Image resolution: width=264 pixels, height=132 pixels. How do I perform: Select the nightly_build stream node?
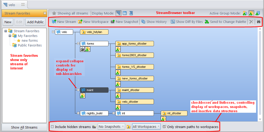tap(94, 113)
